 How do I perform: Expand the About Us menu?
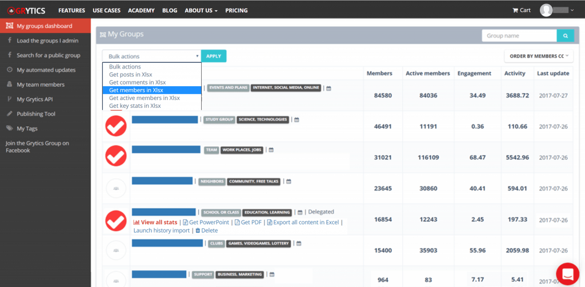[x=201, y=10]
